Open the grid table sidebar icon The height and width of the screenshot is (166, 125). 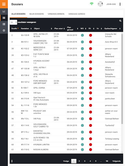(x=4, y=24)
